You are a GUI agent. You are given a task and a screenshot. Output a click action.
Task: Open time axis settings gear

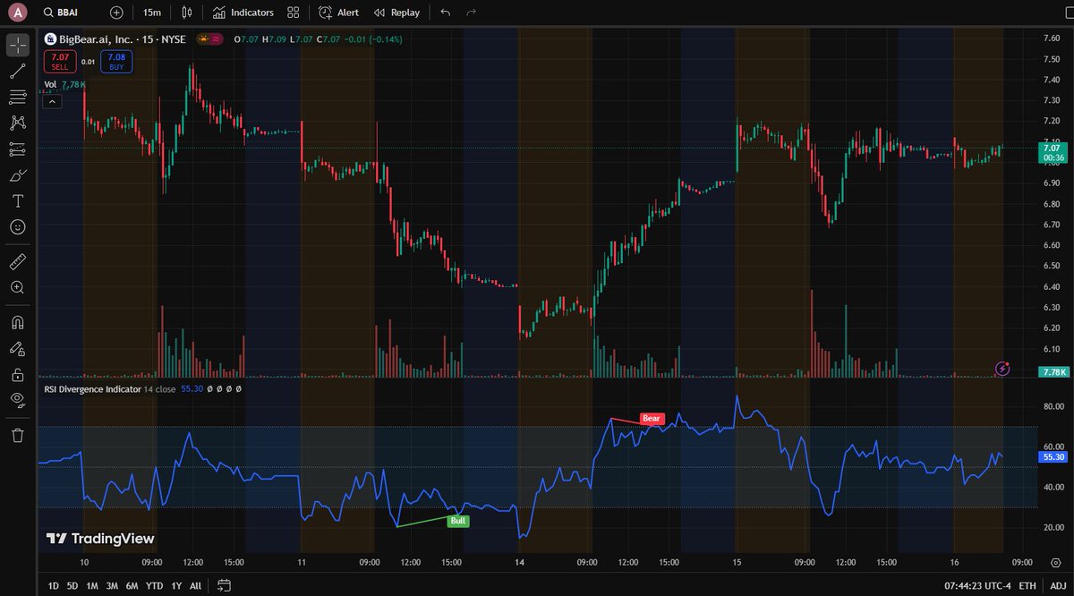point(1054,562)
